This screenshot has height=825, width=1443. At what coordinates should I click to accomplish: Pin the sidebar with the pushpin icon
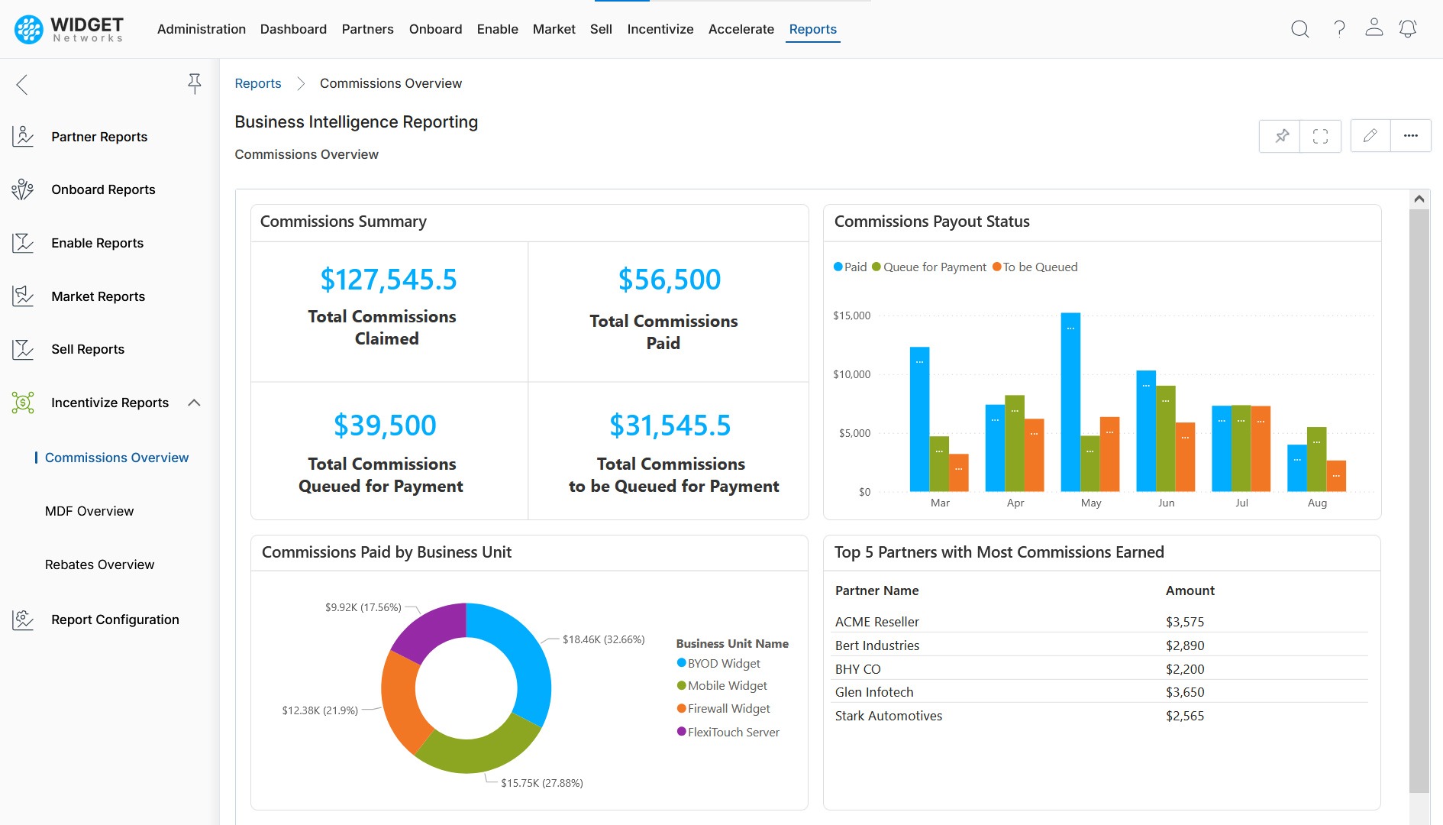[195, 83]
